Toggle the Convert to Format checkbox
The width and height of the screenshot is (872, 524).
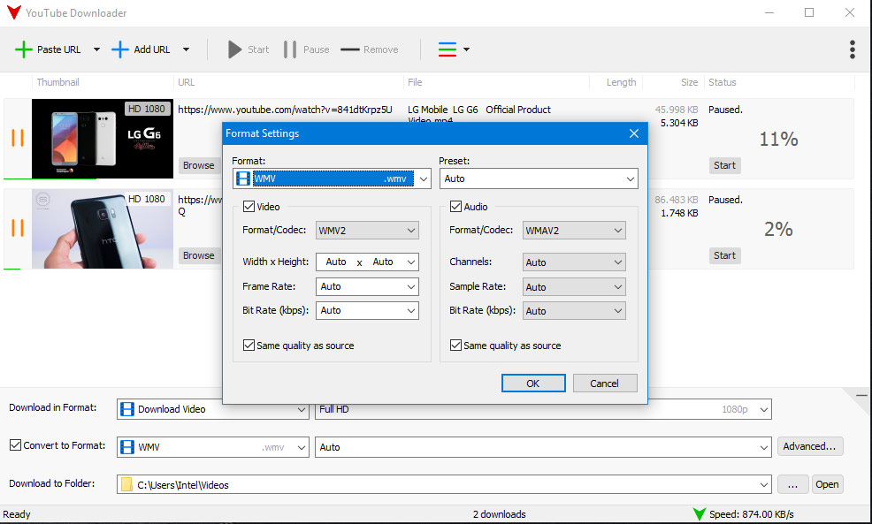15,445
